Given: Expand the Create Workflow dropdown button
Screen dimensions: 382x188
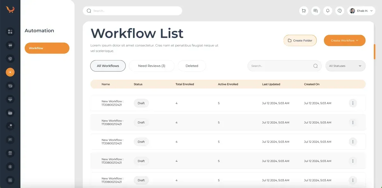Looking at the screenshot, I should (344, 40).
